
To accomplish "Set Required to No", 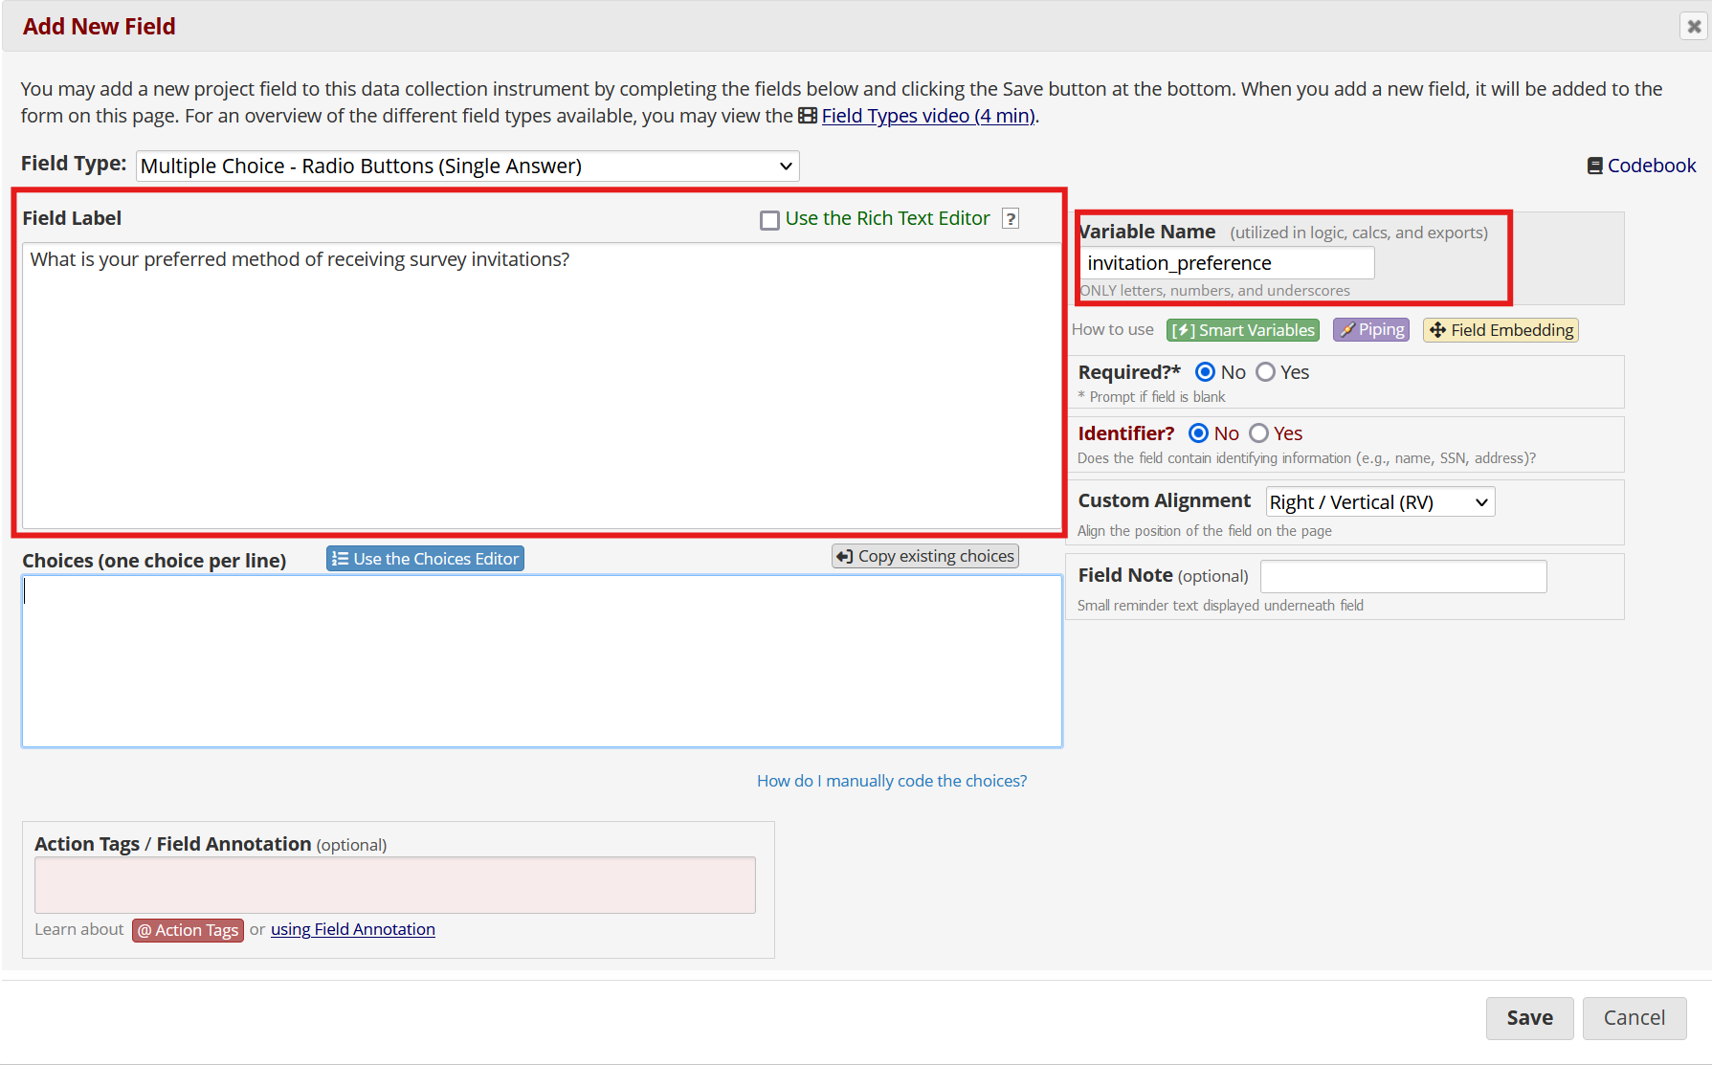I will pyautogui.click(x=1206, y=372).
